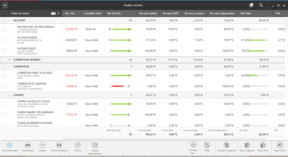
Task: Open Analyse géographique map icon
Action: [x=95, y=145]
